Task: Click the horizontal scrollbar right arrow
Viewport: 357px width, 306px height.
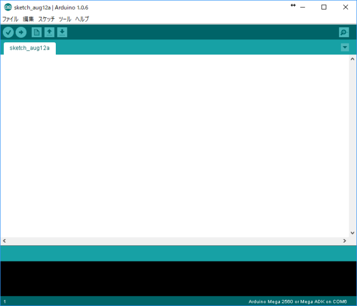Action: pyautogui.click(x=345, y=241)
